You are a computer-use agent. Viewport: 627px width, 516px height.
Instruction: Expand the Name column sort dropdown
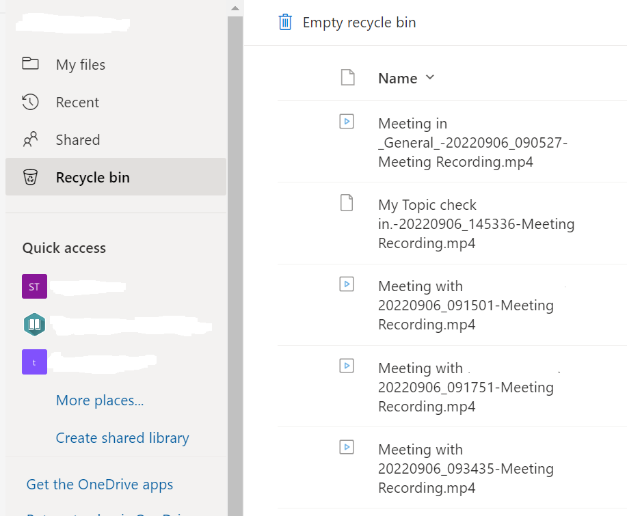(429, 78)
